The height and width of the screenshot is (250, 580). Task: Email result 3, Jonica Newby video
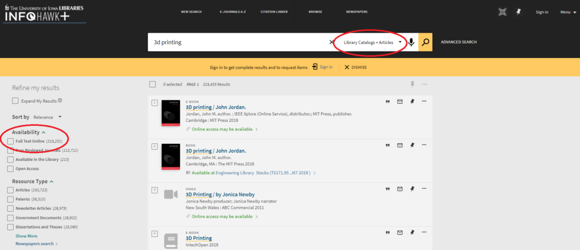[x=400, y=189]
